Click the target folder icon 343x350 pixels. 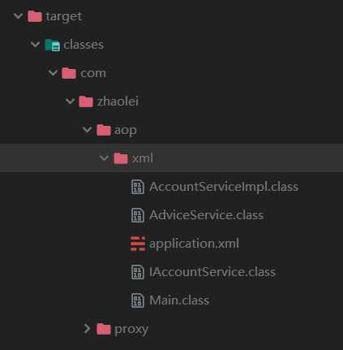(35, 16)
